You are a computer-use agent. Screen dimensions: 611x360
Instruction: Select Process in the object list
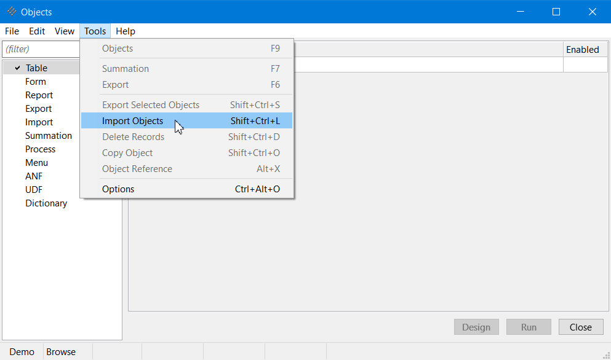40,149
